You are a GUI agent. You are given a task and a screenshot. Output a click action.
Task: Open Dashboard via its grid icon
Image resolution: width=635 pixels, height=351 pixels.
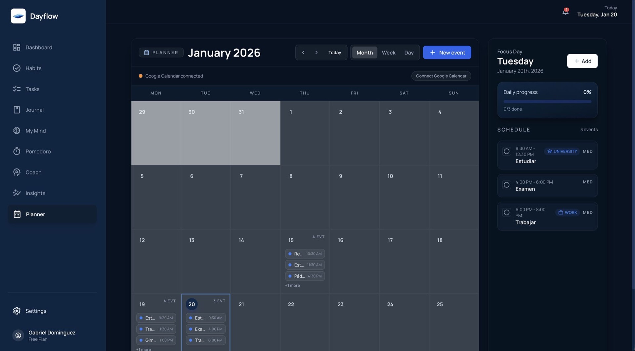tap(17, 47)
